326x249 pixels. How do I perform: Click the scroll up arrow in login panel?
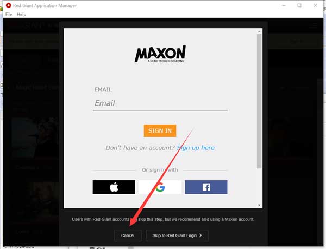[259, 32]
